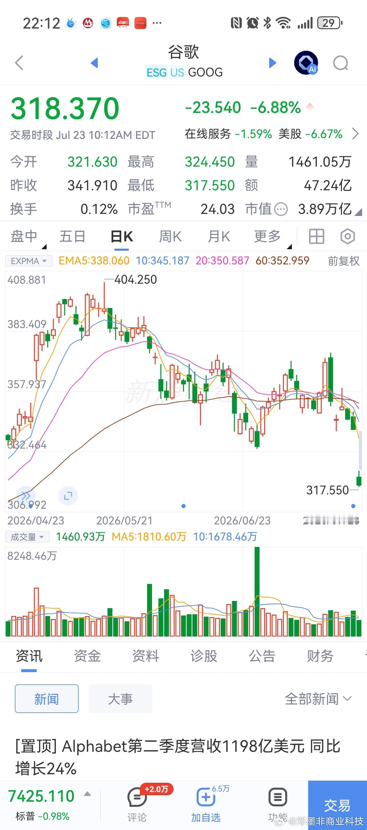Go to previous stock with left triangle
This screenshot has height=830, width=367.
click(94, 63)
